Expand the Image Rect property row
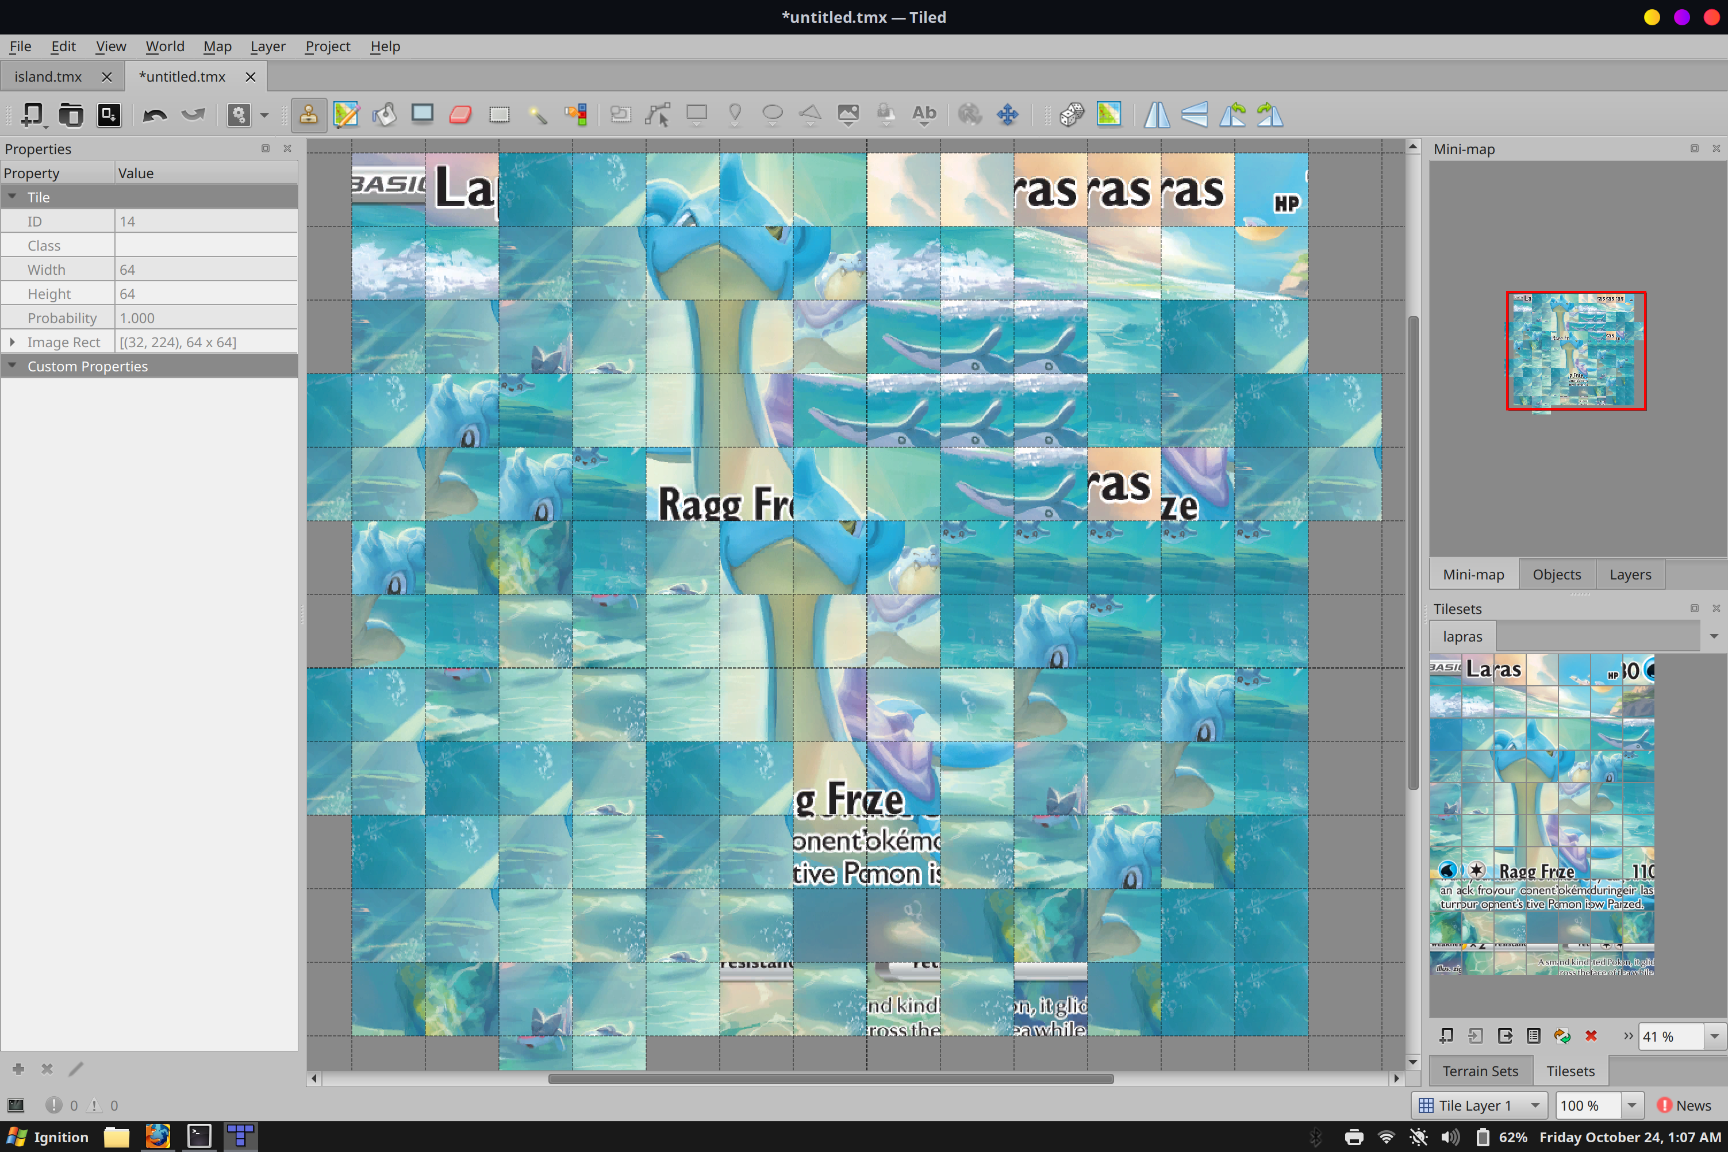Image resolution: width=1728 pixels, height=1152 pixels. point(13,343)
